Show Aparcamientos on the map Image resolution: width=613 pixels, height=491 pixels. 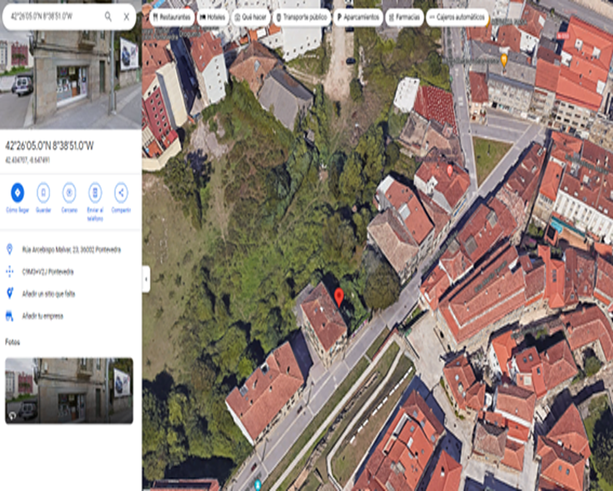(359, 17)
